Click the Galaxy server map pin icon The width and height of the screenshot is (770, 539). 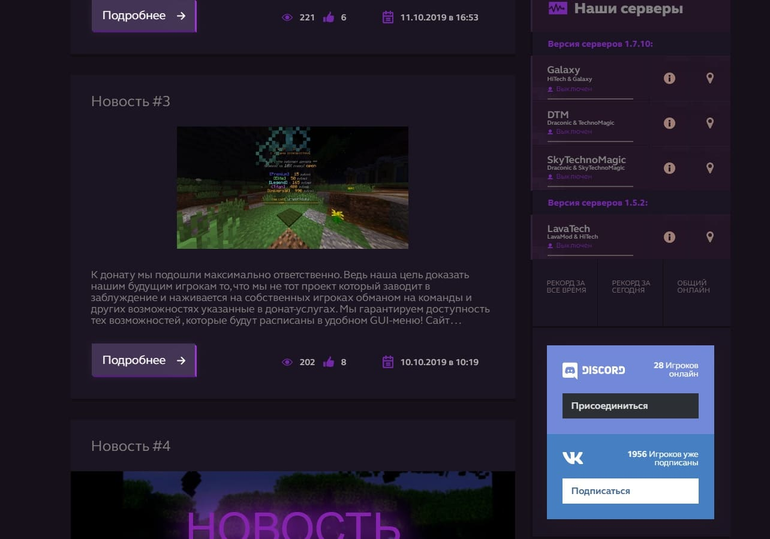710,78
